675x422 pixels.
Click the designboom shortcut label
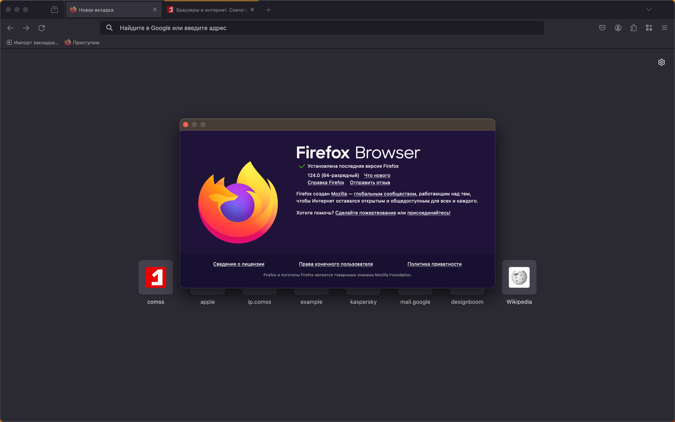[x=467, y=302]
